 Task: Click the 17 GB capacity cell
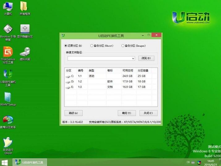[142, 87]
